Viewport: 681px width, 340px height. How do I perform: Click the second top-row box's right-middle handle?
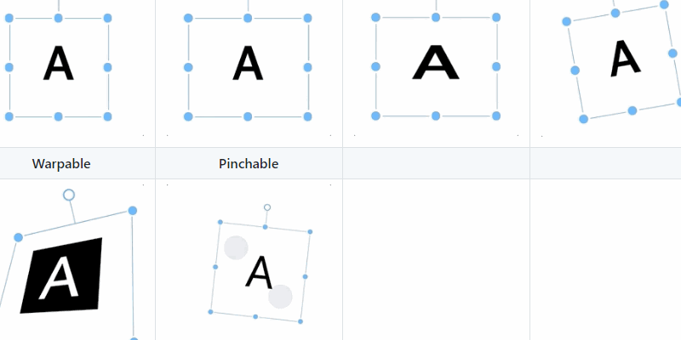pos(308,67)
